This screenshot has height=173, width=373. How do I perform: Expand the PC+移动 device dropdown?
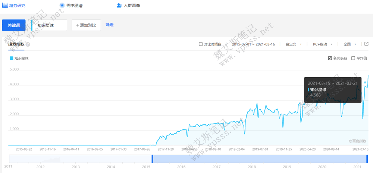tap(322, 44)
